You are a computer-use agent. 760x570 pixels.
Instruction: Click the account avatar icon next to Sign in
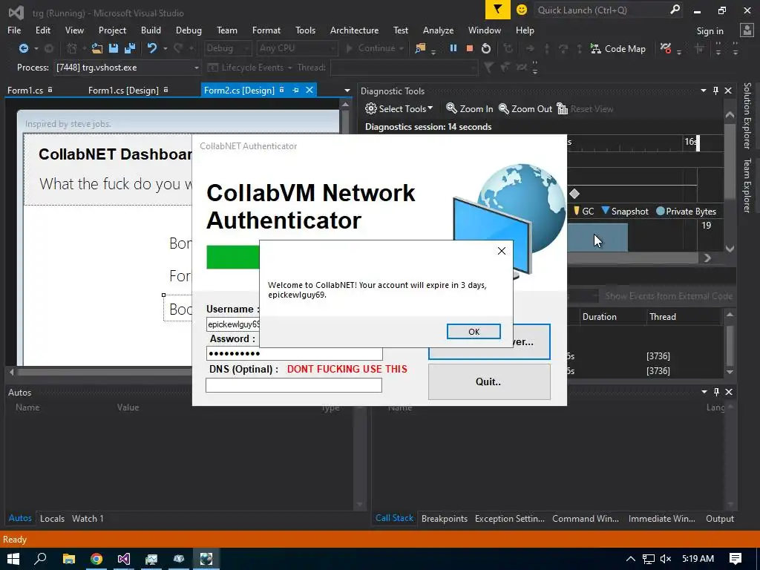[747, 30]
